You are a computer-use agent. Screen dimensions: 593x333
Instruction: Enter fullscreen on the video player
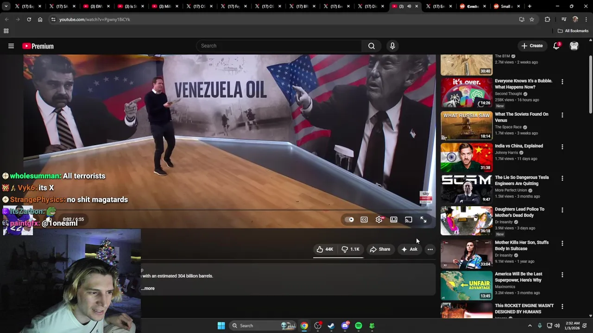[x=423, y=220]
